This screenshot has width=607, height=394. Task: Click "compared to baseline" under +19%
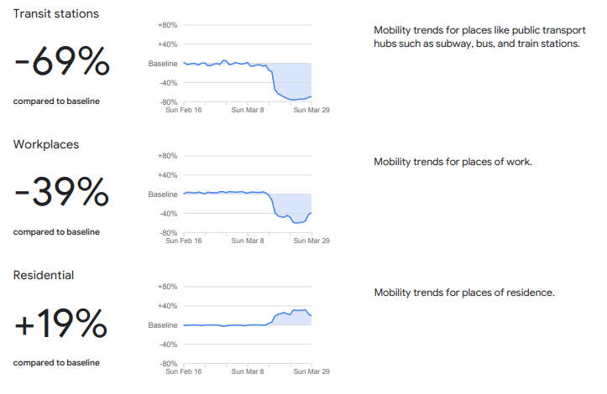point(56,363)
